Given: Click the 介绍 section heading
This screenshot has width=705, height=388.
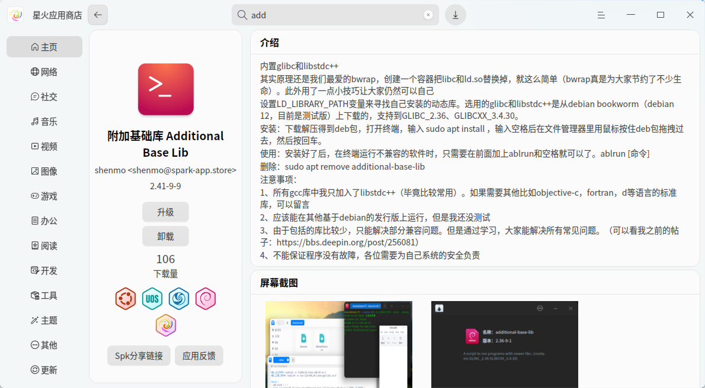Looking at the screenshot, I should coord(270,43).
